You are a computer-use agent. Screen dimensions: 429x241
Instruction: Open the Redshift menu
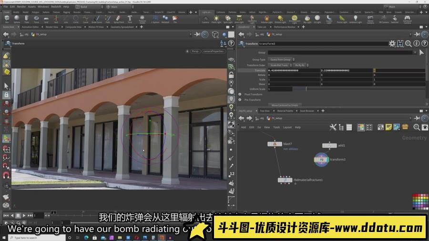click(56, 7)
